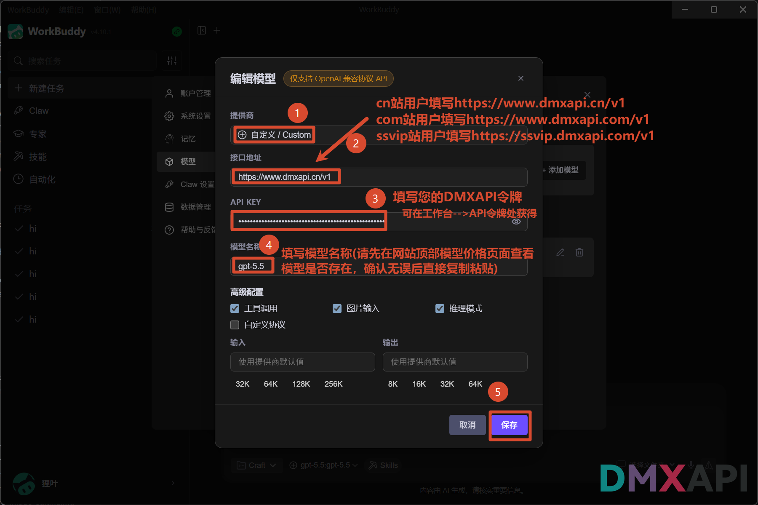
Task: Enable the 自定义协议 checkbox
Action: (235, 325)
